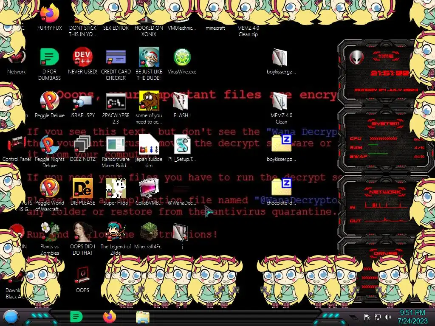This screenshot has width=435, height=326.
Task: Click the NETWORK panel header in gadget
Action: click(385, 192)
